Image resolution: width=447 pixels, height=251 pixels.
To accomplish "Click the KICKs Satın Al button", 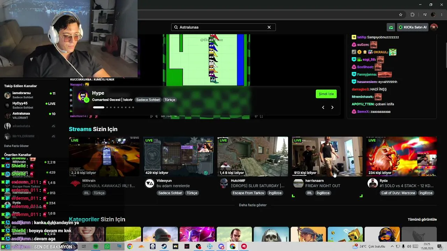I will coord(412,27).
